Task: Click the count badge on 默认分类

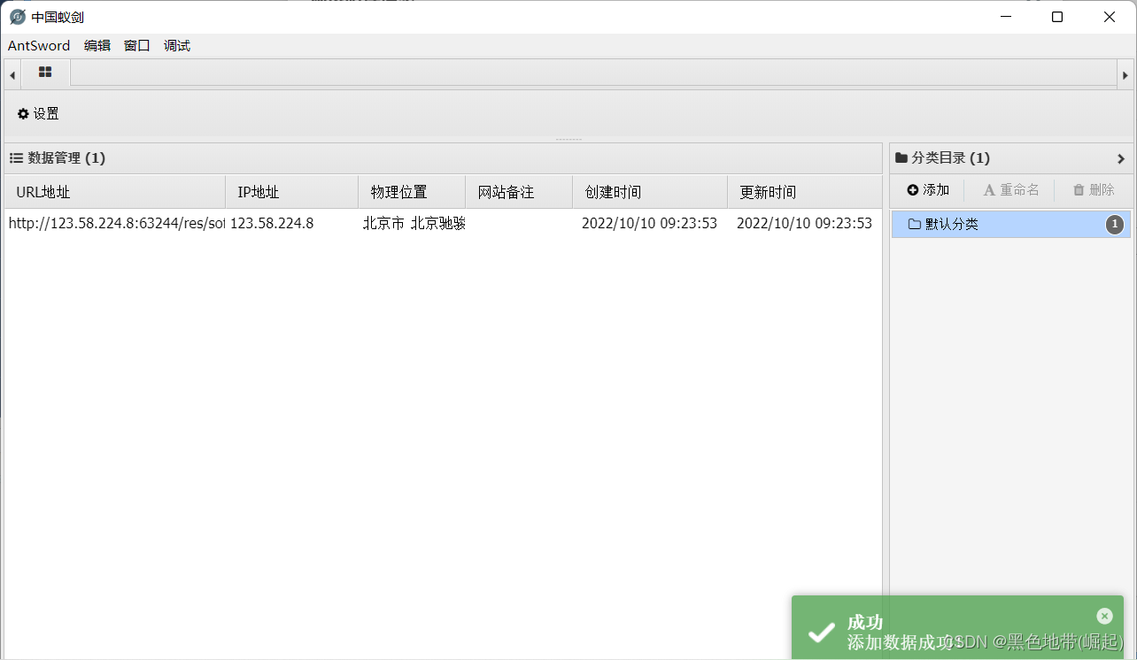Action: pyautogui.click(x=1113, y=224)
